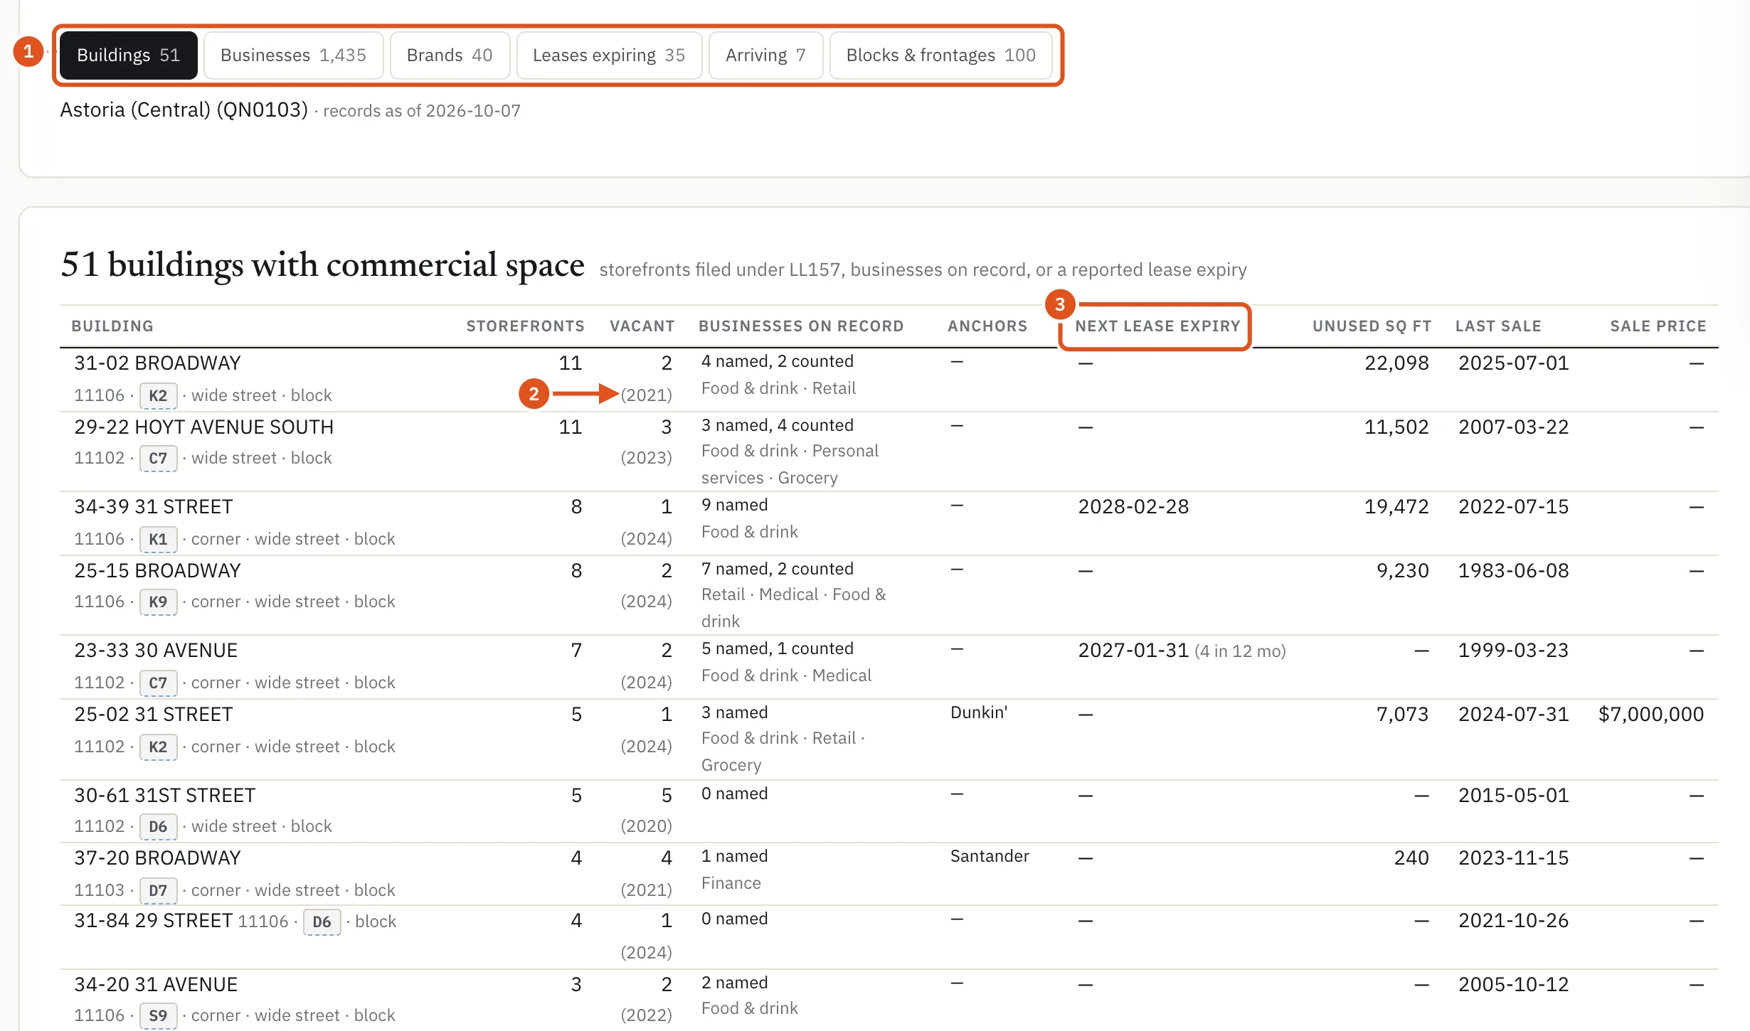
Task: Click the STOREFRONTS column header
Action: pyautogui.click(x=525, y=326)
